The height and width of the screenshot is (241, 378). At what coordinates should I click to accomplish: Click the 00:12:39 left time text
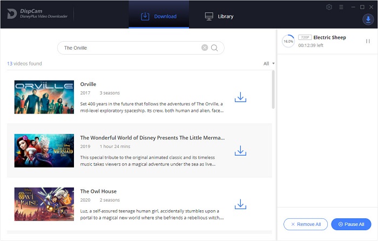point(310,45)
